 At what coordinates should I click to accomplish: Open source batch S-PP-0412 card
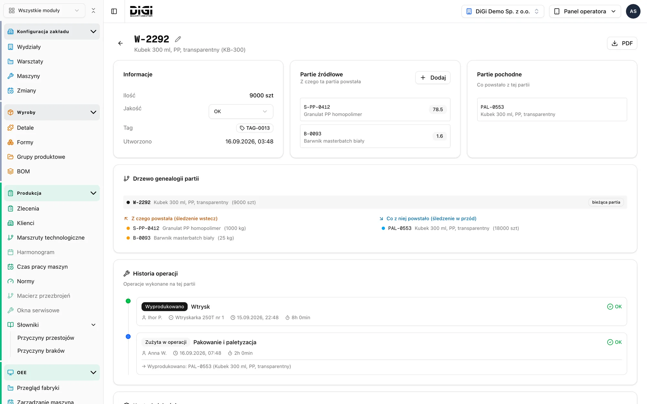pyautogui.click(x=375, y=110)
